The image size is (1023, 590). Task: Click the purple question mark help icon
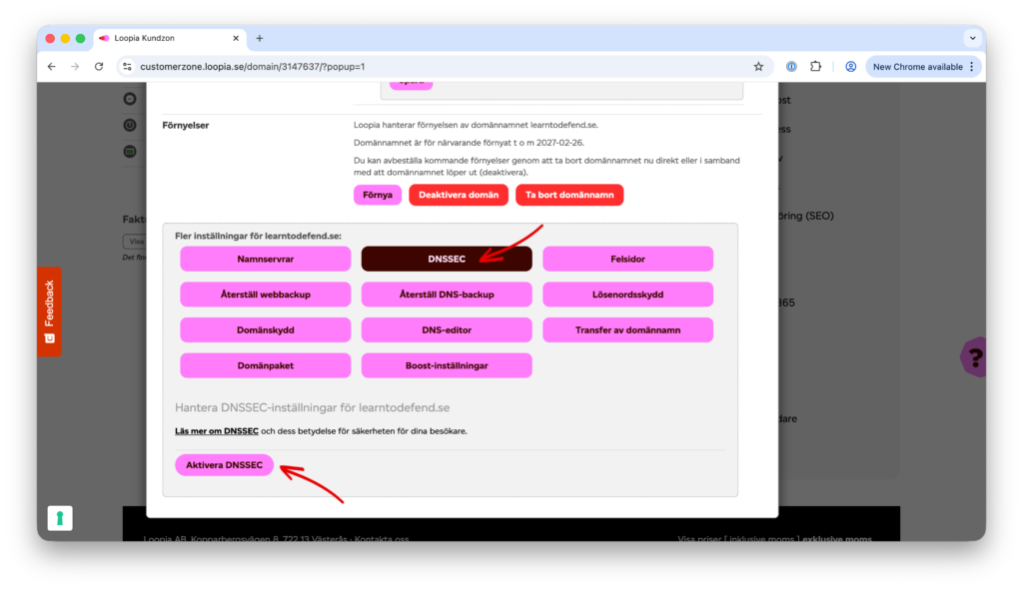(x=976, y=356)
